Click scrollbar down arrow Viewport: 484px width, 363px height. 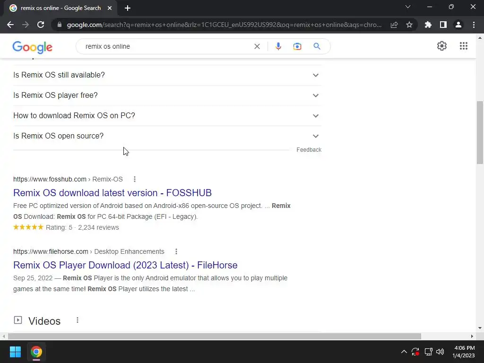coord(480,328)
